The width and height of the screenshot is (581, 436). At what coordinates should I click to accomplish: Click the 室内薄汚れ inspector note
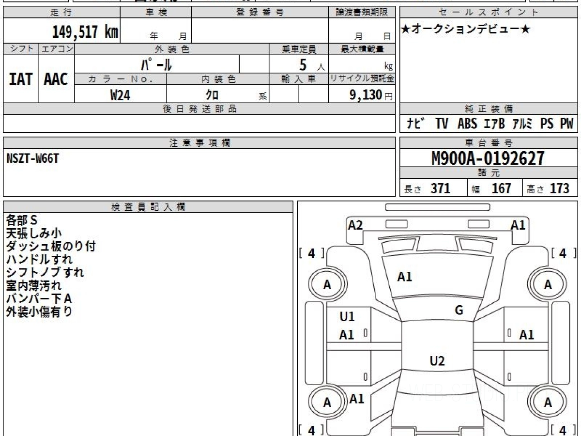coord(34,285)
